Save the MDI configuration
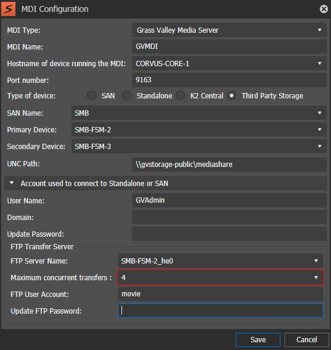The width and height of the screenshot is (331, 350). coord(258,340)
